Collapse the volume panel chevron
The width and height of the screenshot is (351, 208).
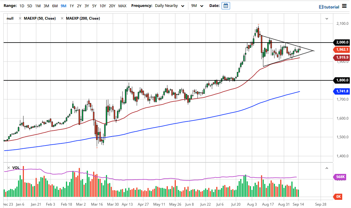(327, 168)
